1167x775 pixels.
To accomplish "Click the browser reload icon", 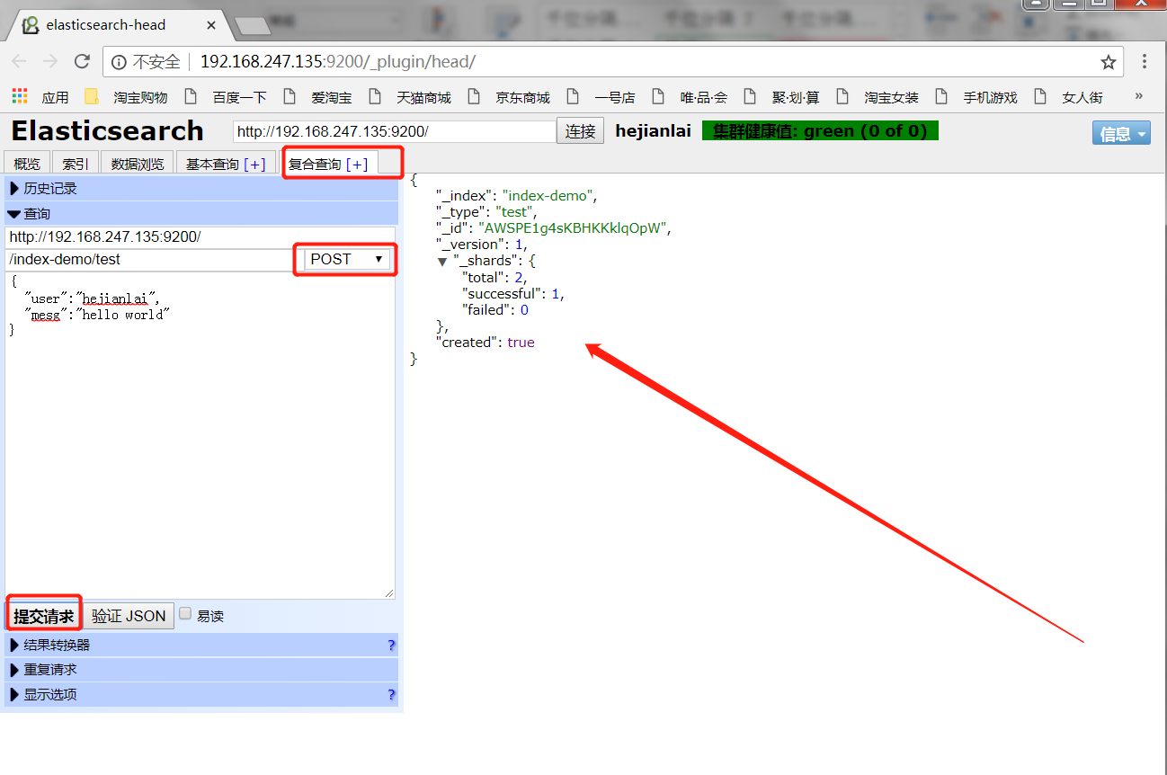I will pos(82,62).
